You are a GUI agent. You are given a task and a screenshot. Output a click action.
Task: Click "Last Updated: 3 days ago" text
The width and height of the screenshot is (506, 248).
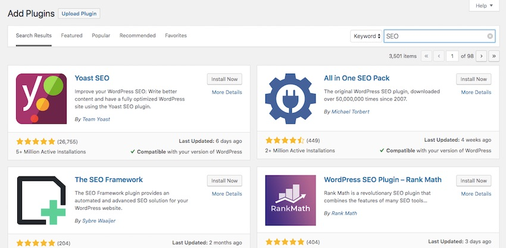(460, 241)
